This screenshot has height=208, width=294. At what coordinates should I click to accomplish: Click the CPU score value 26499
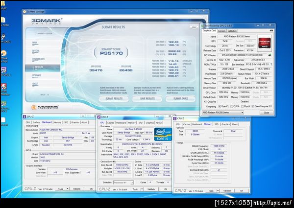pos(126,70)
